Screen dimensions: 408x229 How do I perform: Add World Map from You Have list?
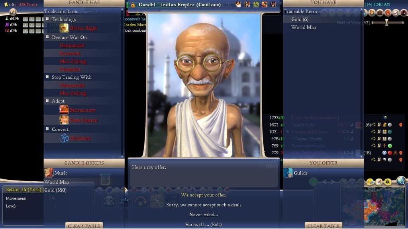[304, 27]
